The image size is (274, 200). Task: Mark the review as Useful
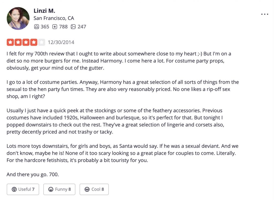(x=23, y=189)
